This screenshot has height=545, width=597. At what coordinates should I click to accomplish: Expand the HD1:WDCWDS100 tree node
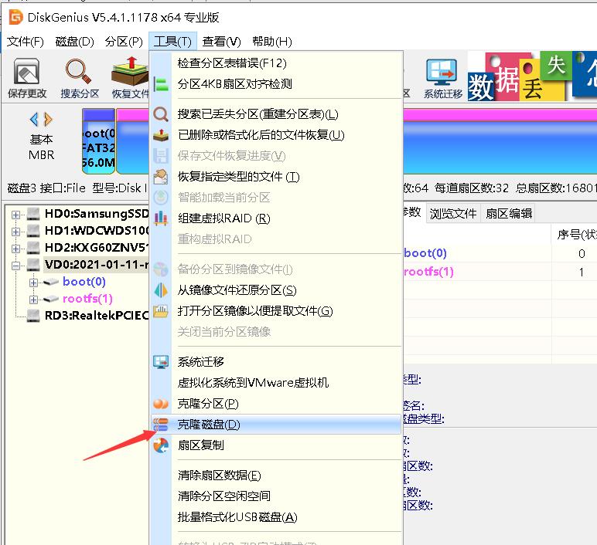(15, 232)
